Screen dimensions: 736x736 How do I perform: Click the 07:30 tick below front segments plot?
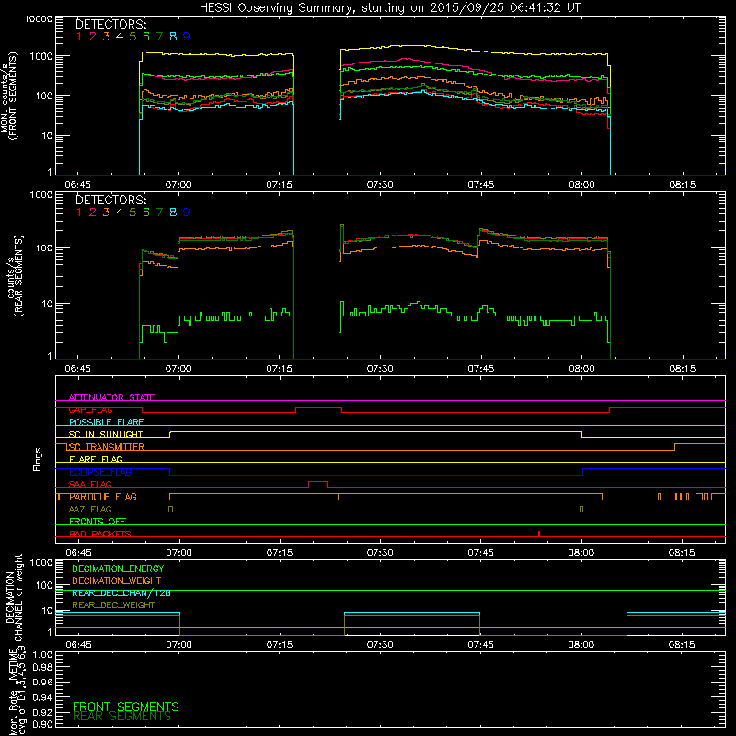380,185
